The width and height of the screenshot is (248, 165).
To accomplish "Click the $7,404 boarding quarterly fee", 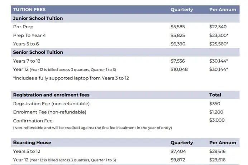I will [x=178, y=151].
